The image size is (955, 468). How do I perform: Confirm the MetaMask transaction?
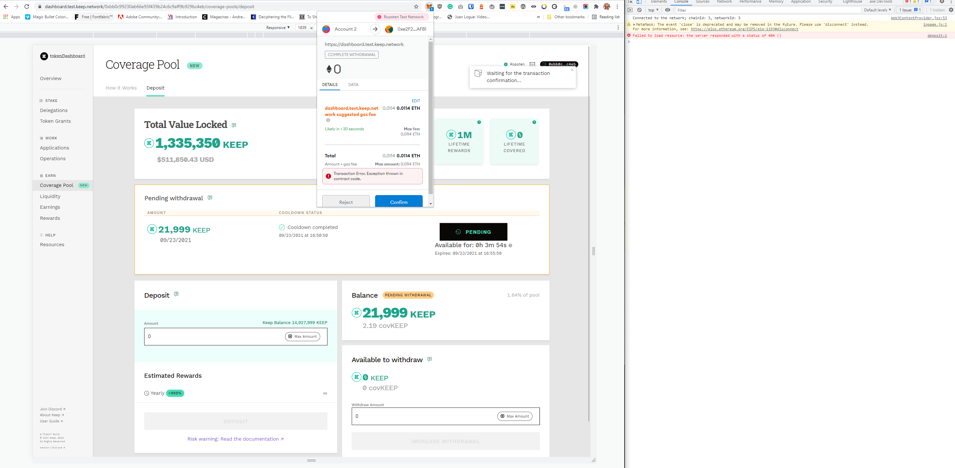click(399, 202)
